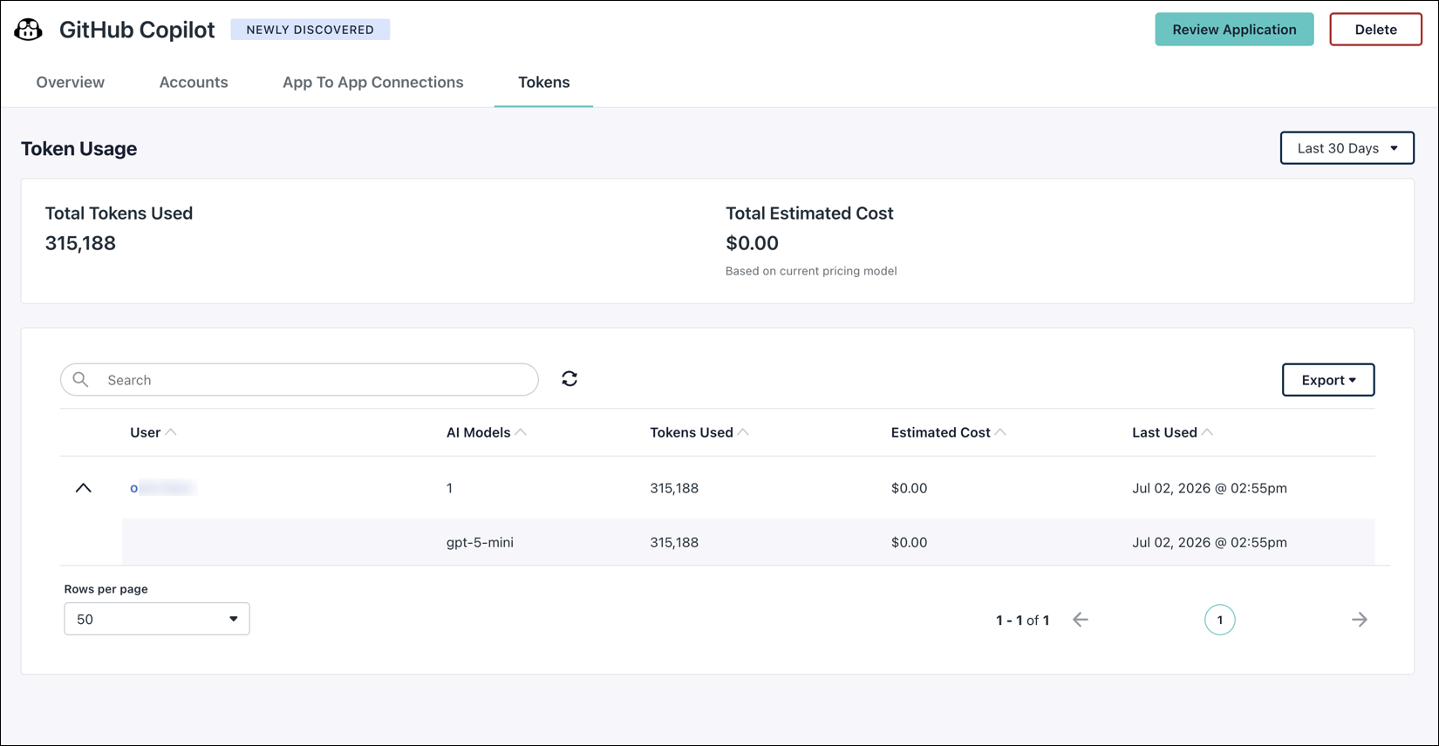Click the Total Estimated Cost $0.00 value
Screen dimensions: 1439x746
(752, 243)
